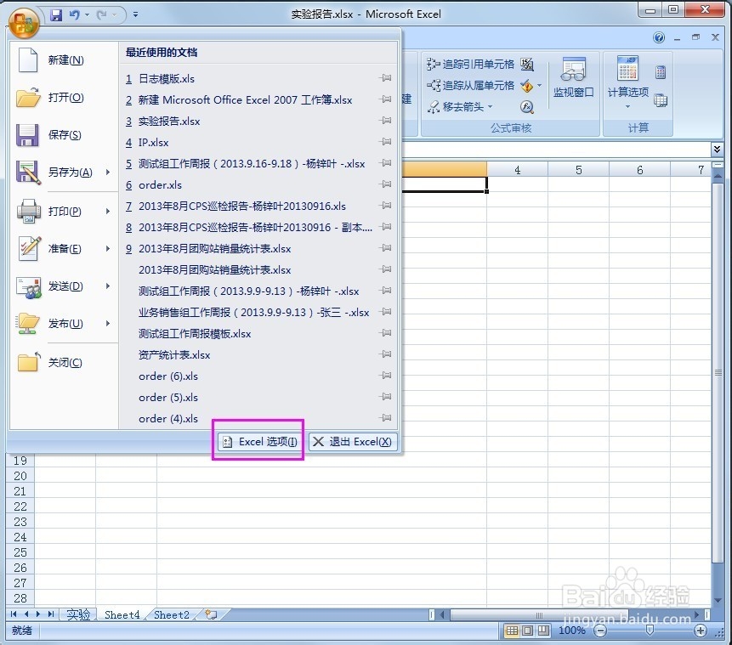Pin order (4).xls to the recent list
Screen dimensions: 732x645
pos(385,418)
